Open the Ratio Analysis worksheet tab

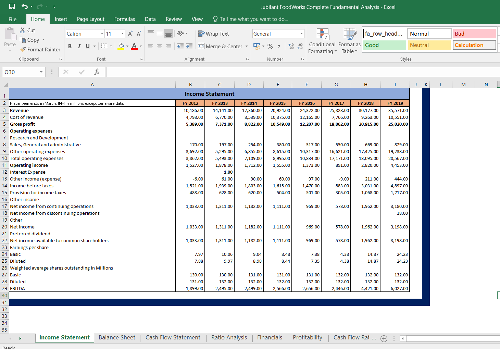pos(229,337)
